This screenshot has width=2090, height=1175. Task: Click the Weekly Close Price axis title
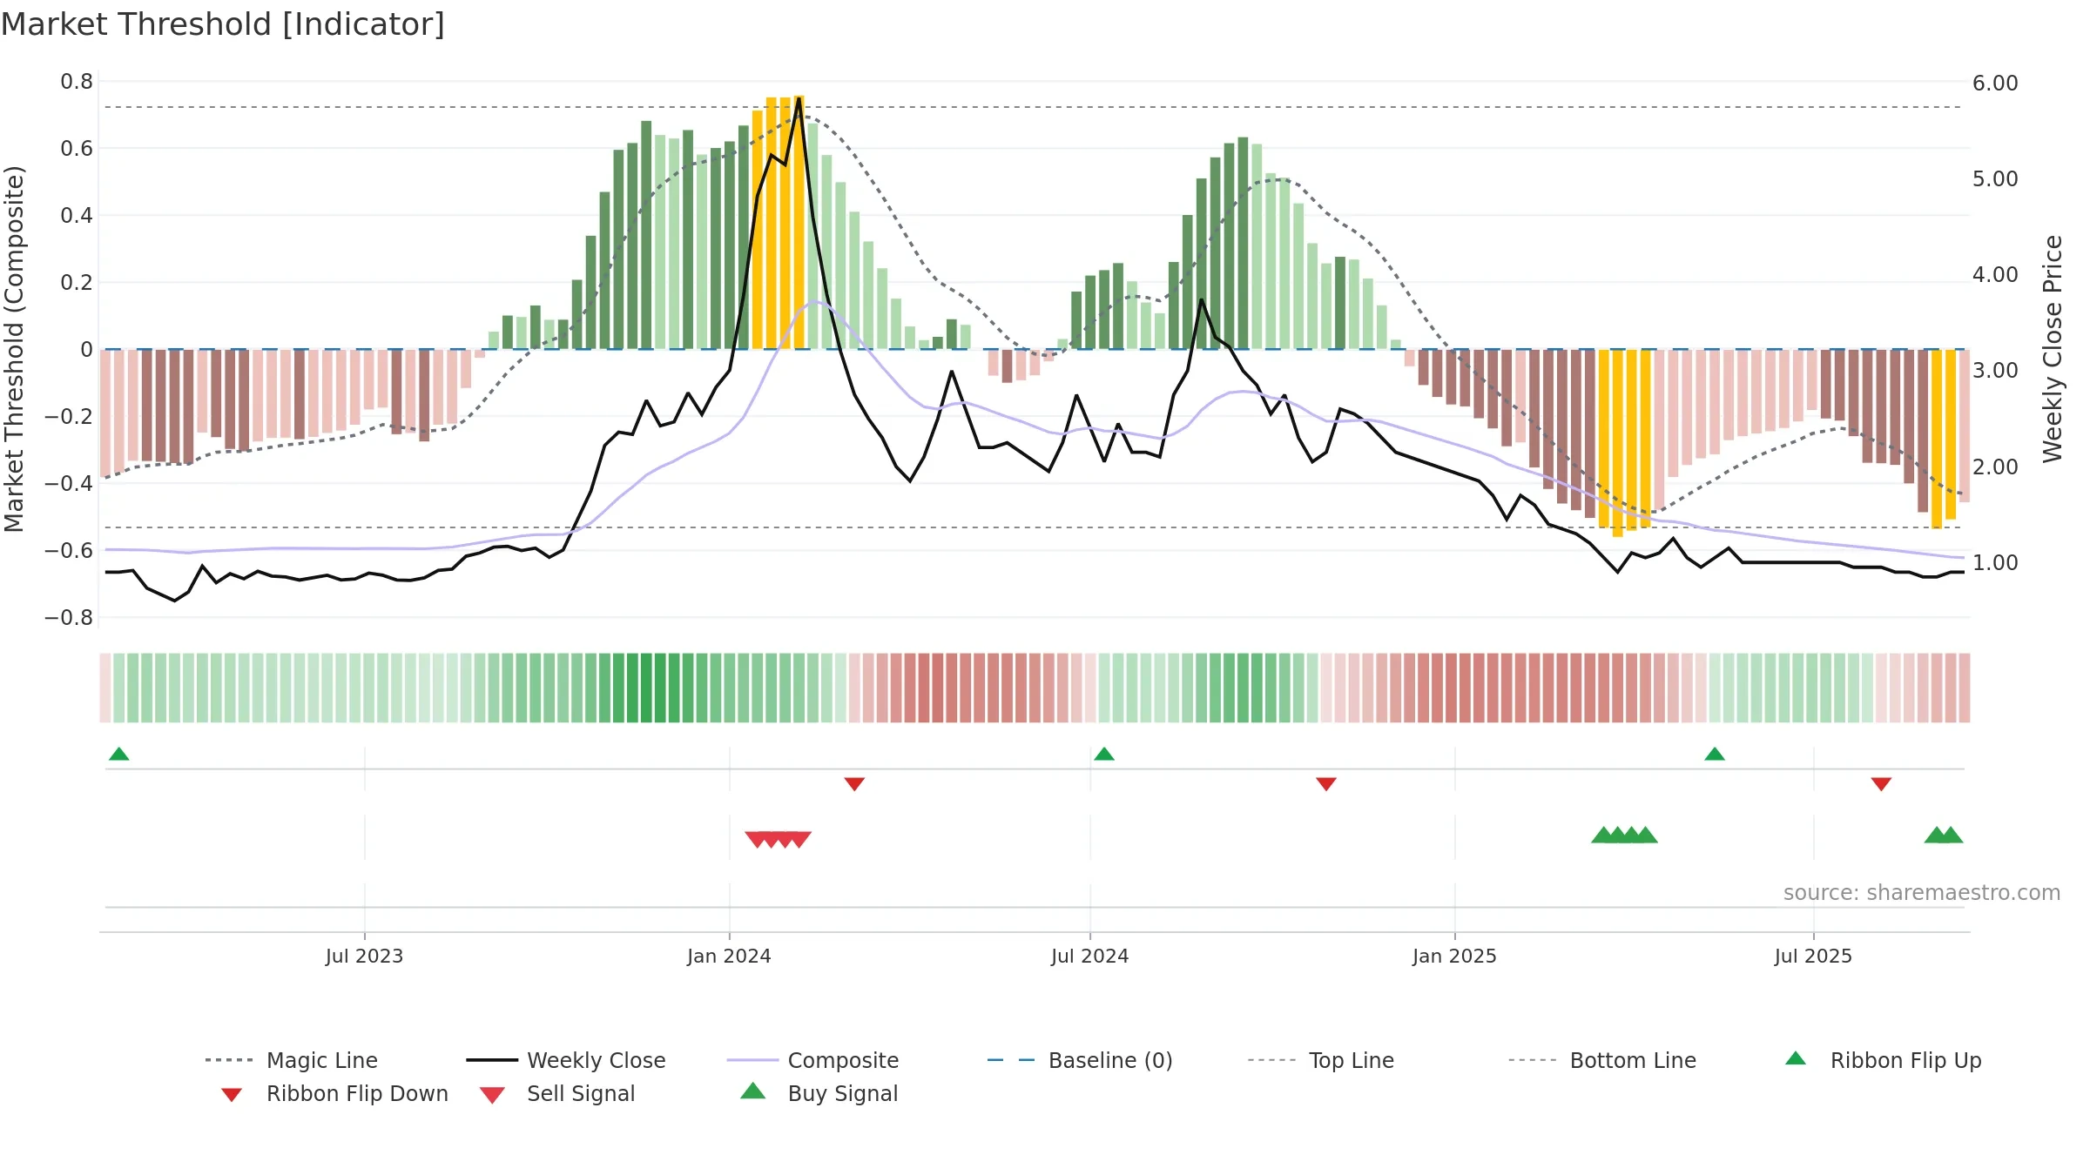[2053, 348]
